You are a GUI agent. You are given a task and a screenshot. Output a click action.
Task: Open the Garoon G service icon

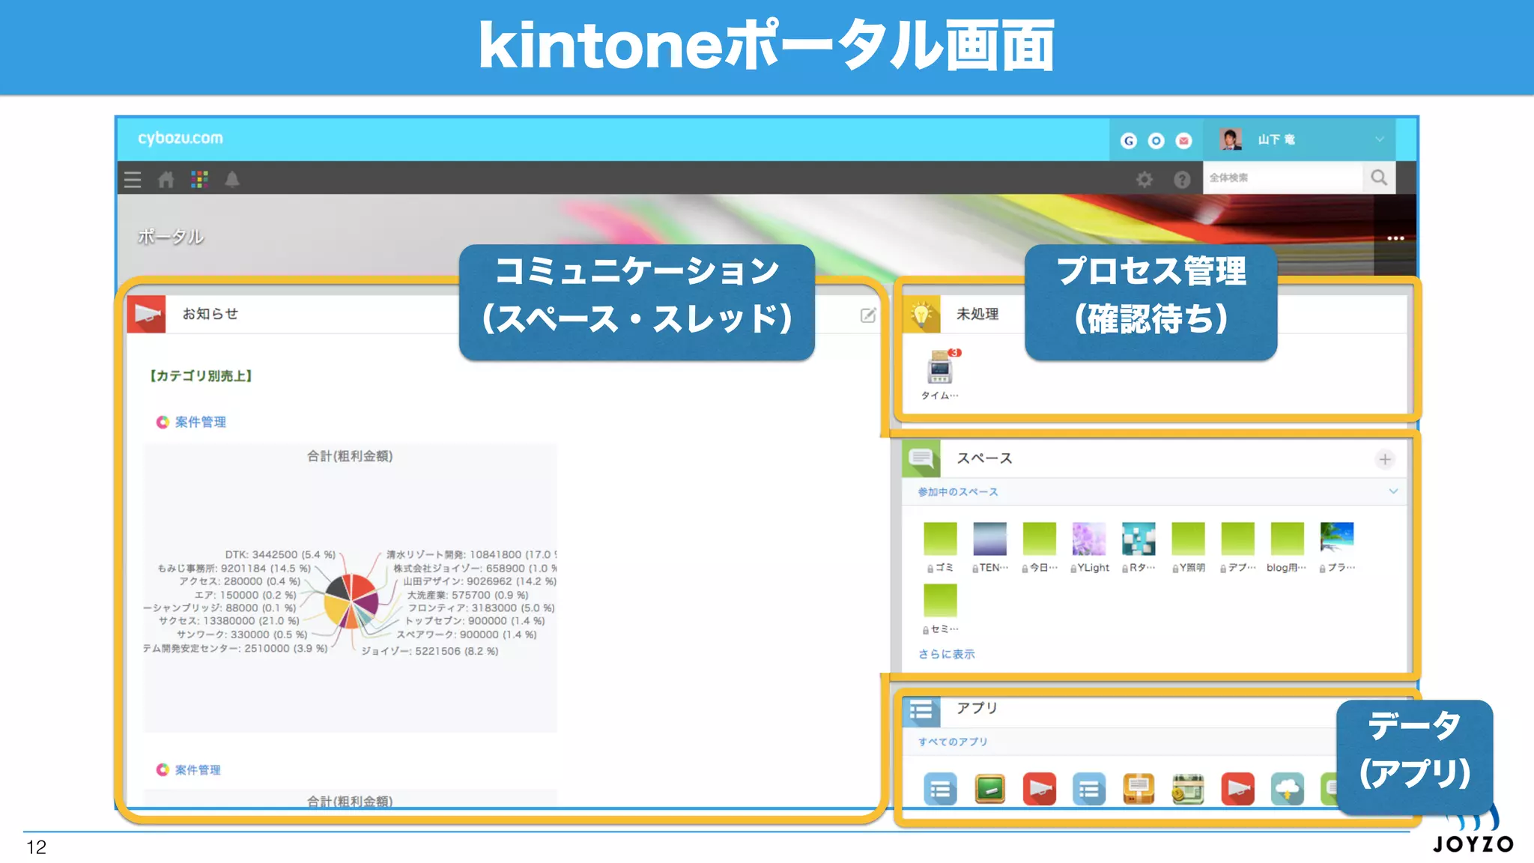(x=1129, y=140)
